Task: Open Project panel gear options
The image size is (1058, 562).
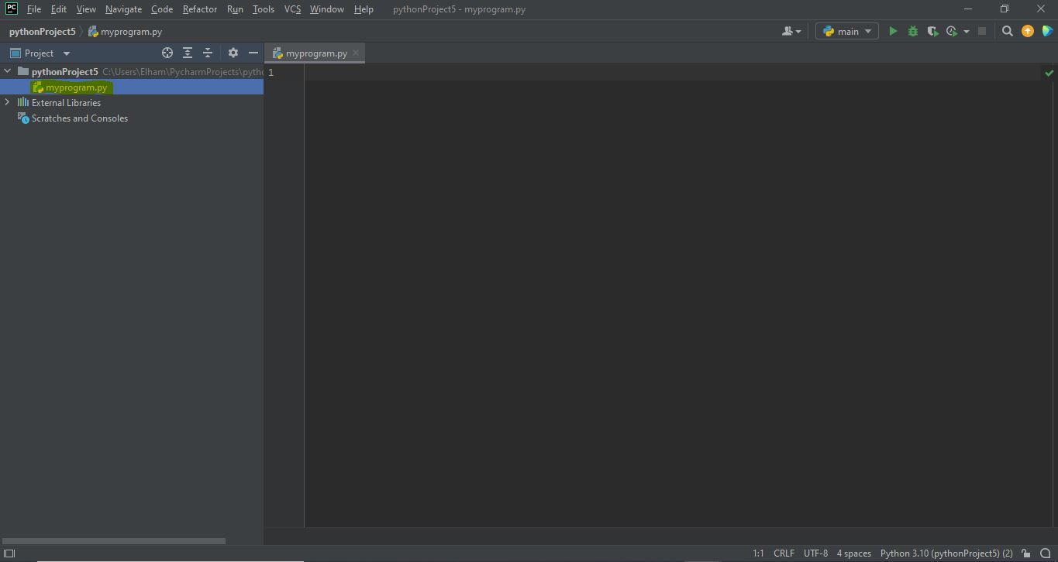Action: pyautogui.click(x=233, y=53)
